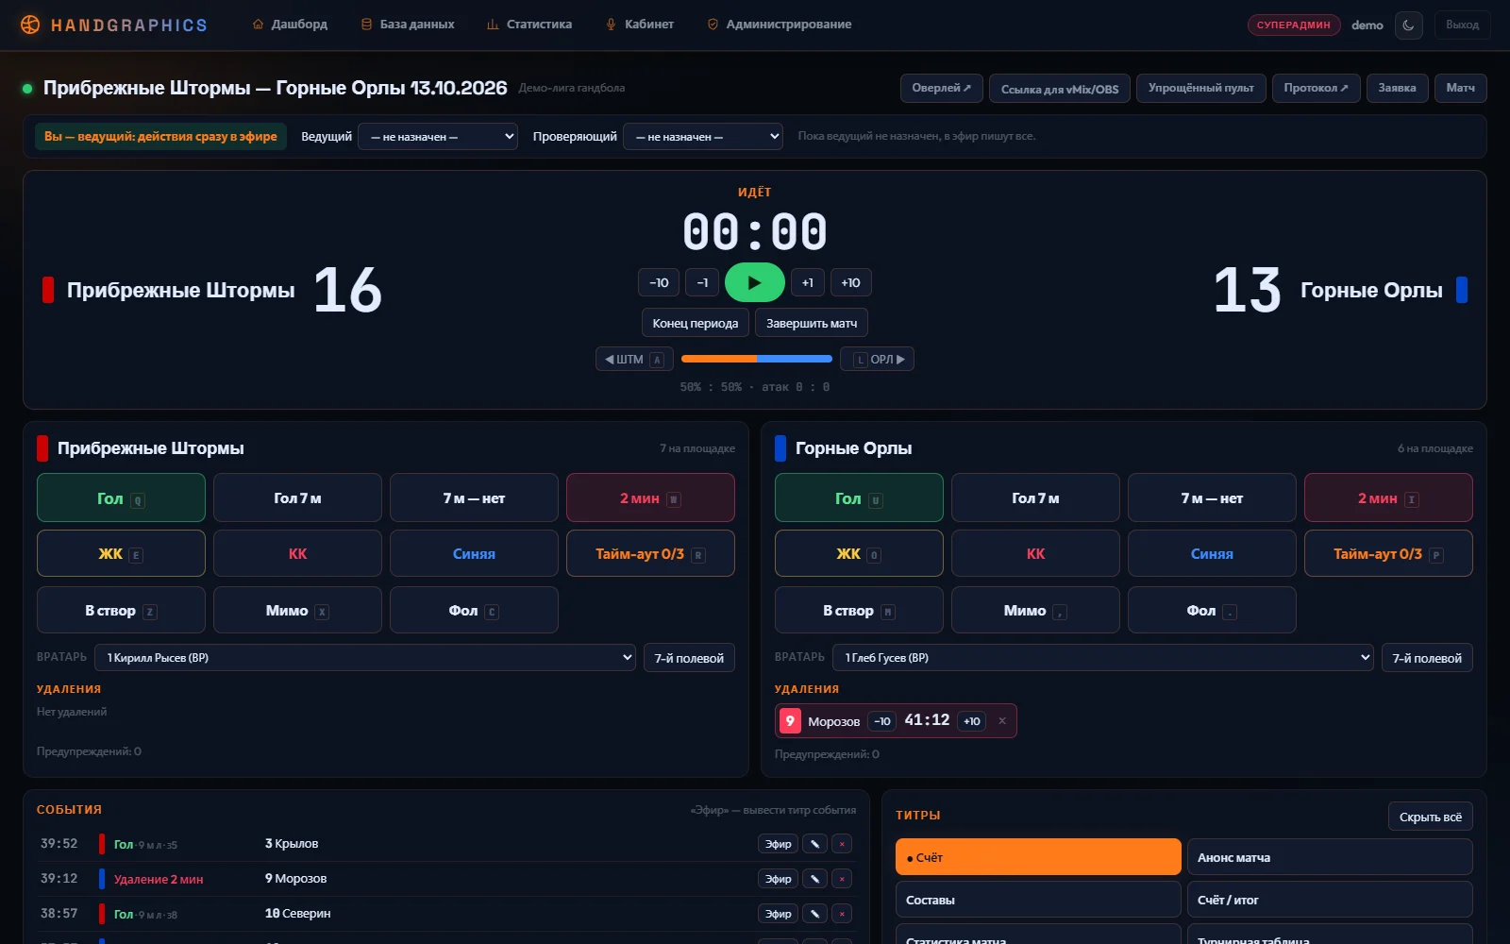Toggle the Счёт title on air

pyautogui.click(x=1038, y=857)
